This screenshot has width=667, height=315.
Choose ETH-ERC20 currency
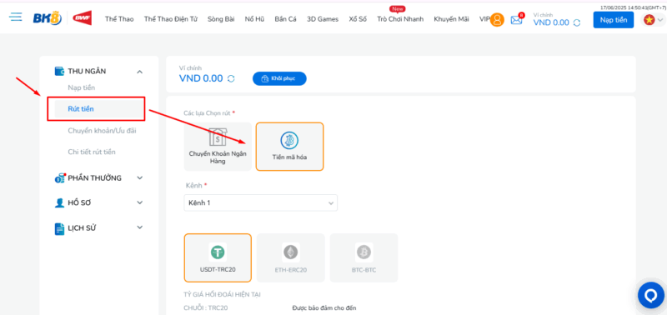290,257
